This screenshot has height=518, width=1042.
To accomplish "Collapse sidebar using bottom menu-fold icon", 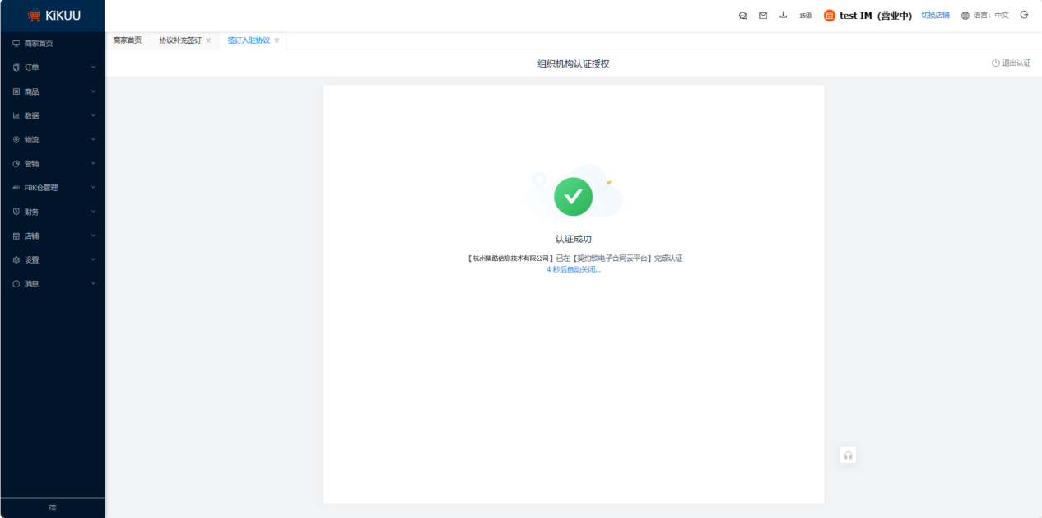I will (53, 508).
